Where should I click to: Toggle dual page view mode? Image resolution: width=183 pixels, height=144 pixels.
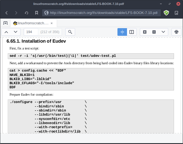click(131, 32)
